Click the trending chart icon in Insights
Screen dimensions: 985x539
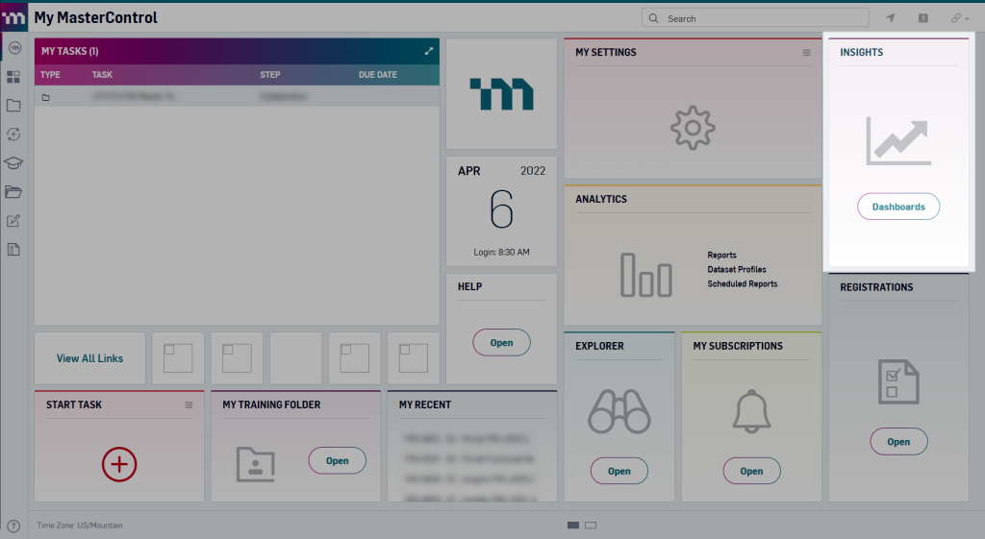[x=898, y=142]
